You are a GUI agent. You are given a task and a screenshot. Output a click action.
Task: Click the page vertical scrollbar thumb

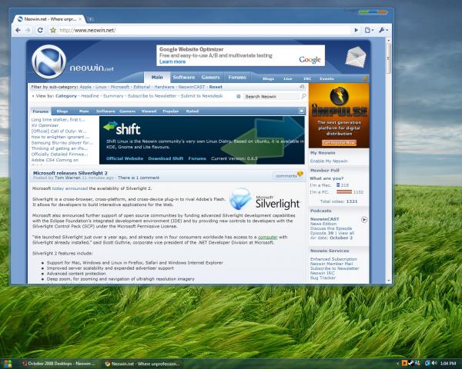pyautogui.click(x=389, y=58)
